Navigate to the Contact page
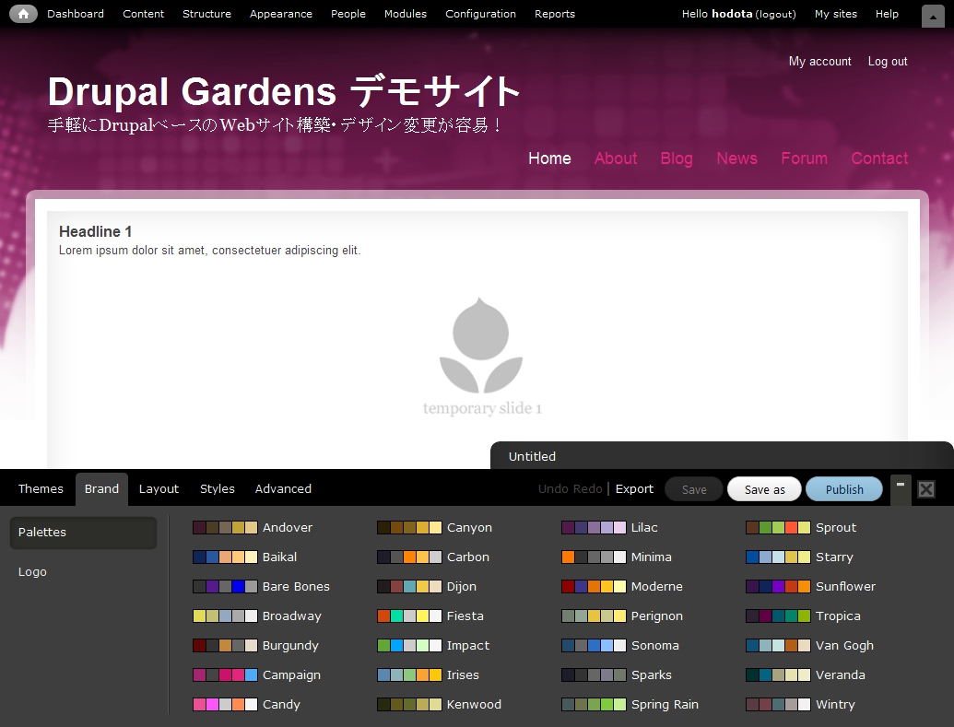 pyautogui.click(x=879, y=158)
